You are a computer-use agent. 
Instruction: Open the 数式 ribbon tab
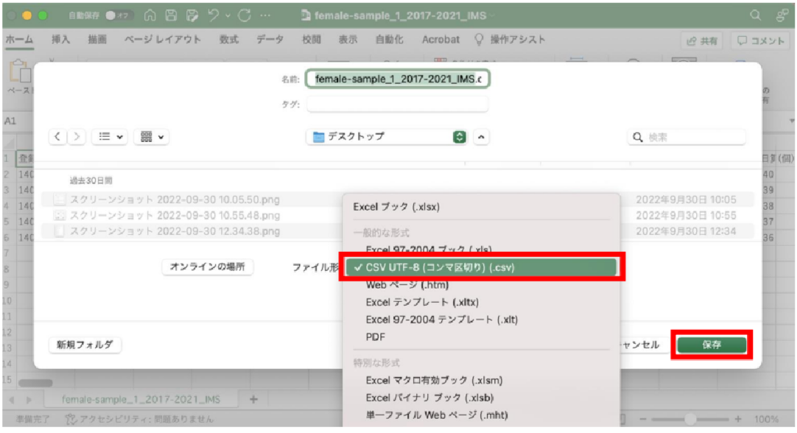coord(229,40)
